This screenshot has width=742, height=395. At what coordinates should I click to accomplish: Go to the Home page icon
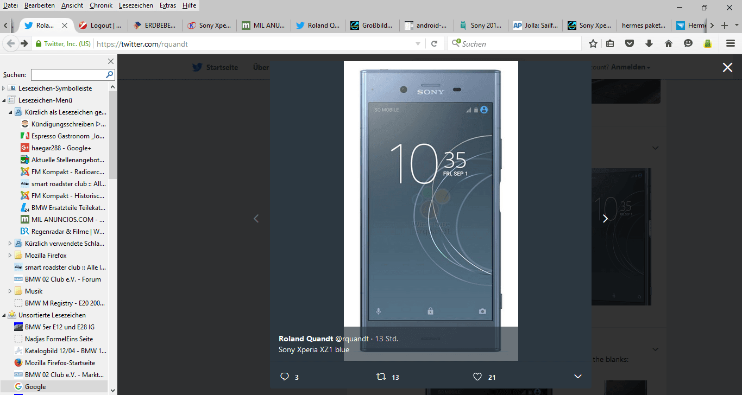(x=668, y=43)
